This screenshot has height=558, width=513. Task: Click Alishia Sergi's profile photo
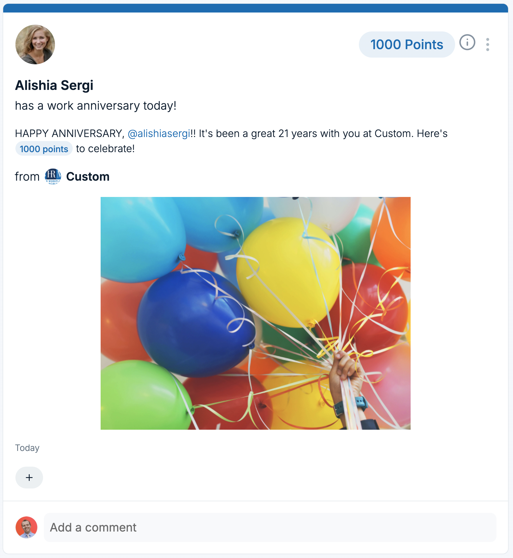point(35,45)
